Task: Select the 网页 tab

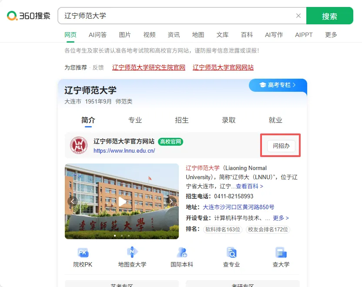Action: (x=70, y=35)
